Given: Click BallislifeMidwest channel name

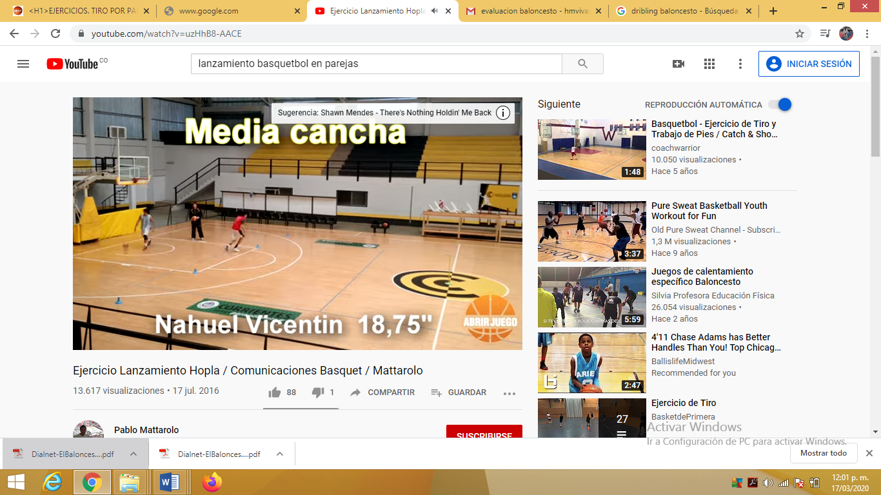Looking at the screenshot, I should coord(683,362).
